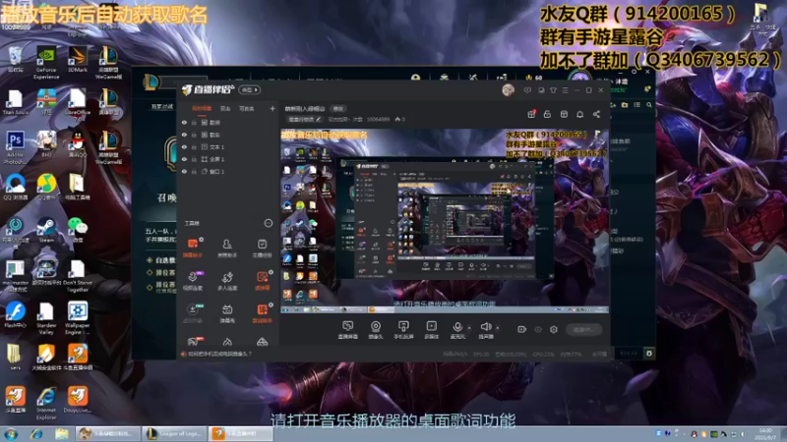The image size is (787, 442).
Task: Switch to the third scene tab
Action: [x=246, y=109]
